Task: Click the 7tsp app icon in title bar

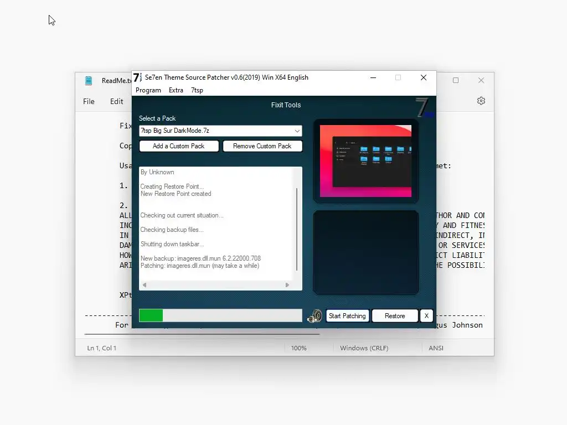Action: 137,77
